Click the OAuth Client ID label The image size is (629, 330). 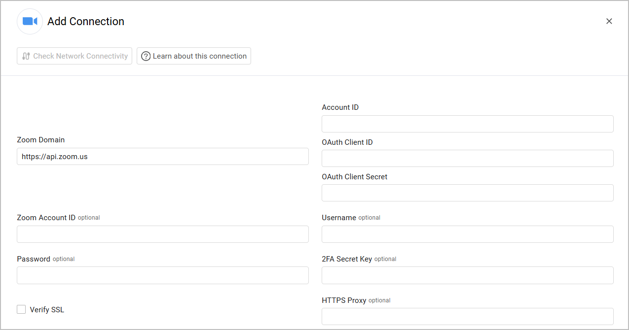(x=347, y=142)
